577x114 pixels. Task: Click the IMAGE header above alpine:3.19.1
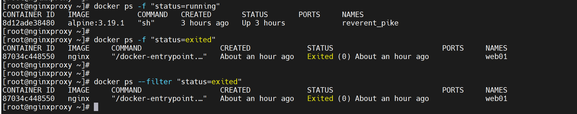pyautogui.click(x=79, y=15)
